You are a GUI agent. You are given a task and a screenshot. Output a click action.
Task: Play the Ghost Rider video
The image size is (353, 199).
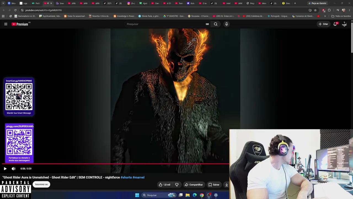click(x=5, y=169)
